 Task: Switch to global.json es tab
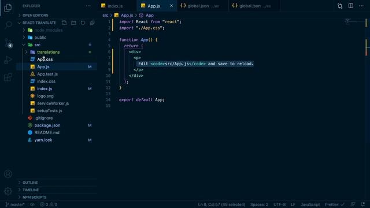(x=254, y=6)
